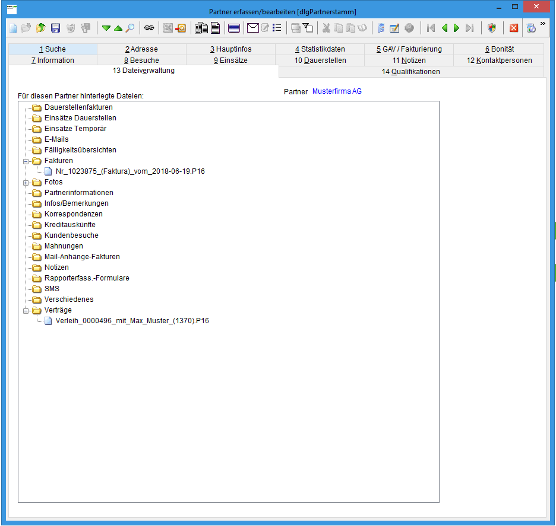Select the Einsätze Dauerstellen folder

(x=80, y=118)
